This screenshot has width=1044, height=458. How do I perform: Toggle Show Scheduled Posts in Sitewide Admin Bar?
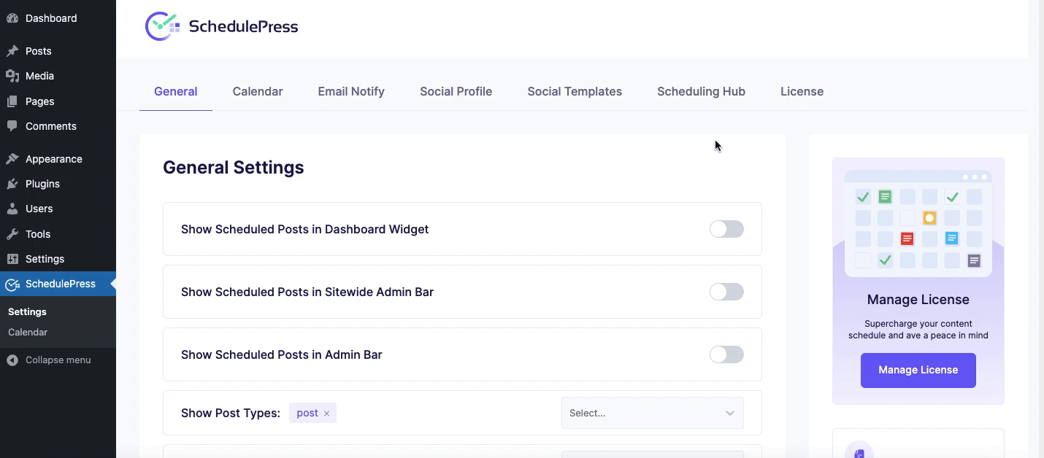[726, 292]
